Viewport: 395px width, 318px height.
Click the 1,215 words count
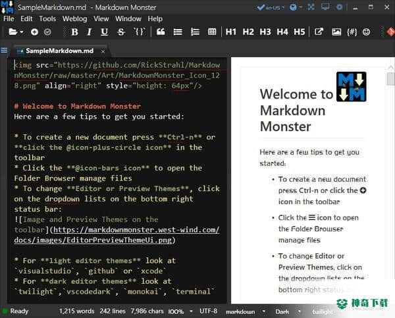coord(76,311)
